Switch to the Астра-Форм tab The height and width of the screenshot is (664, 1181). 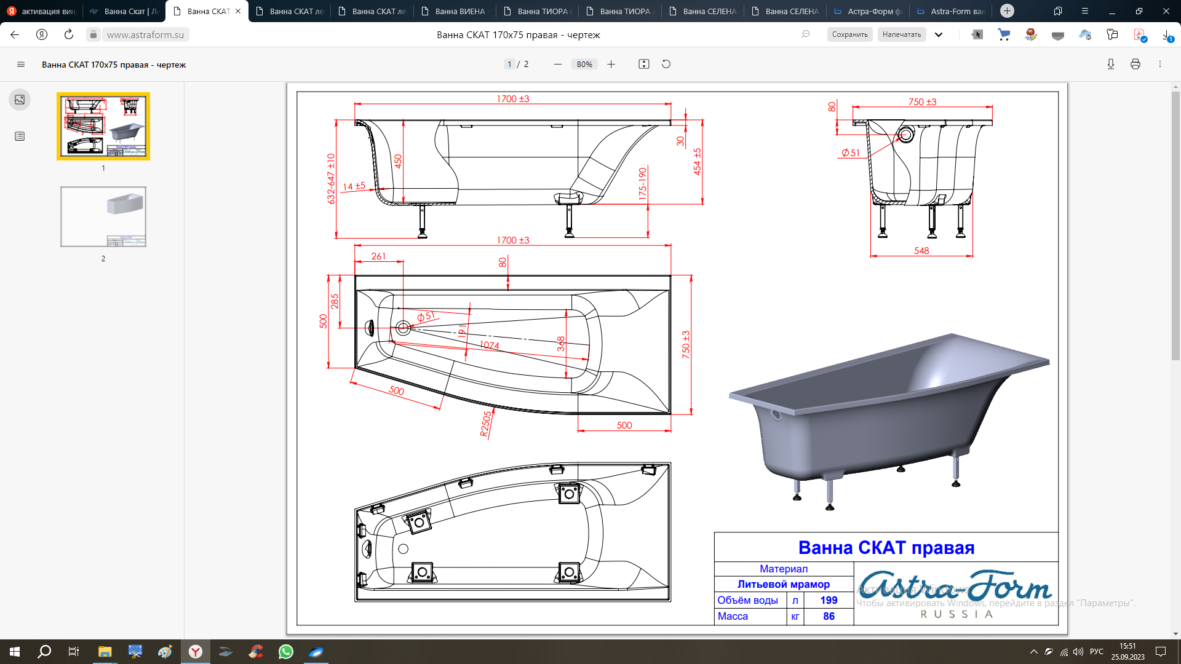(867, 11)
